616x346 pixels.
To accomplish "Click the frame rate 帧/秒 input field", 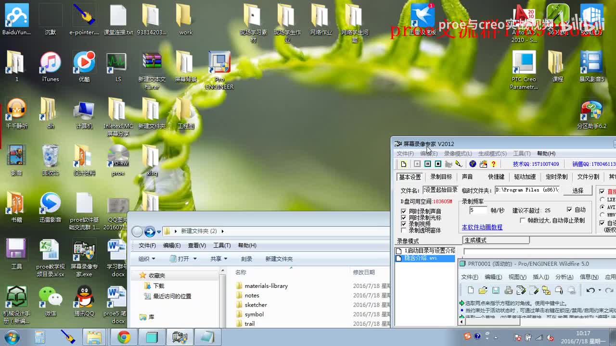I will pos(478,210).
